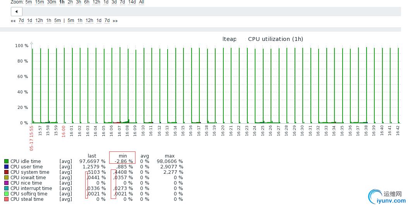This screenshot has height=207, width=408.
Task: Click the '100 %' y-axis label
Action: [22, 46]
